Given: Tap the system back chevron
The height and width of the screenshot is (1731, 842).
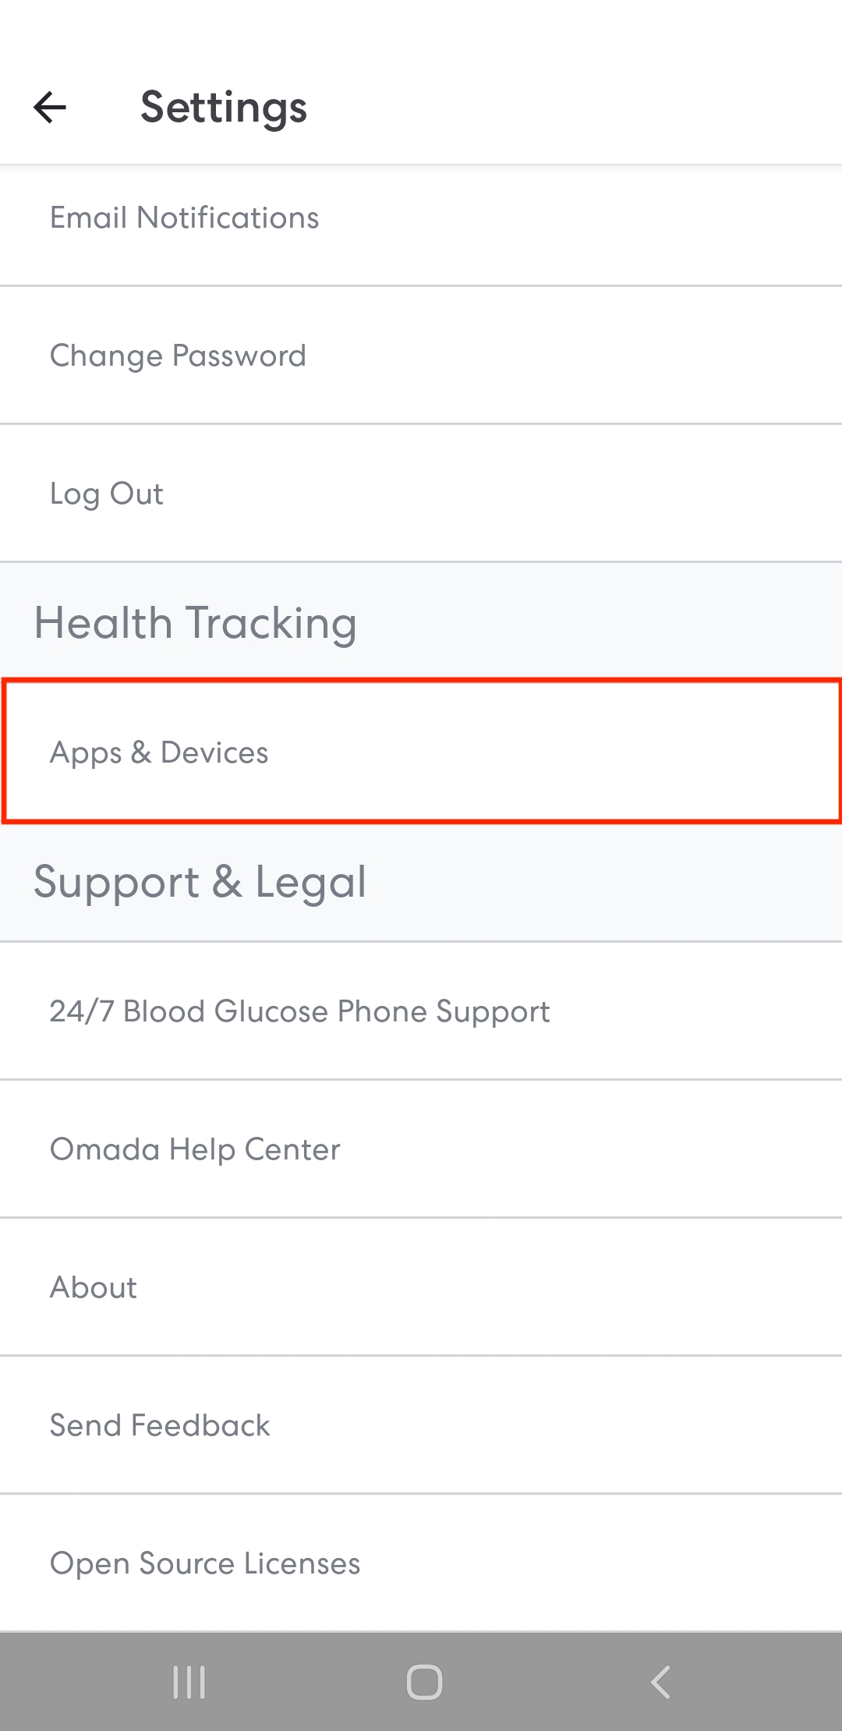Looking at the screenshot, I should click(x=660, y=1682).
